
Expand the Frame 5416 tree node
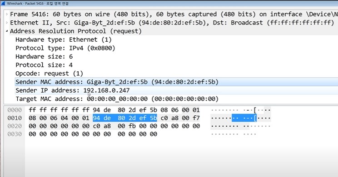tap(7, 14)
